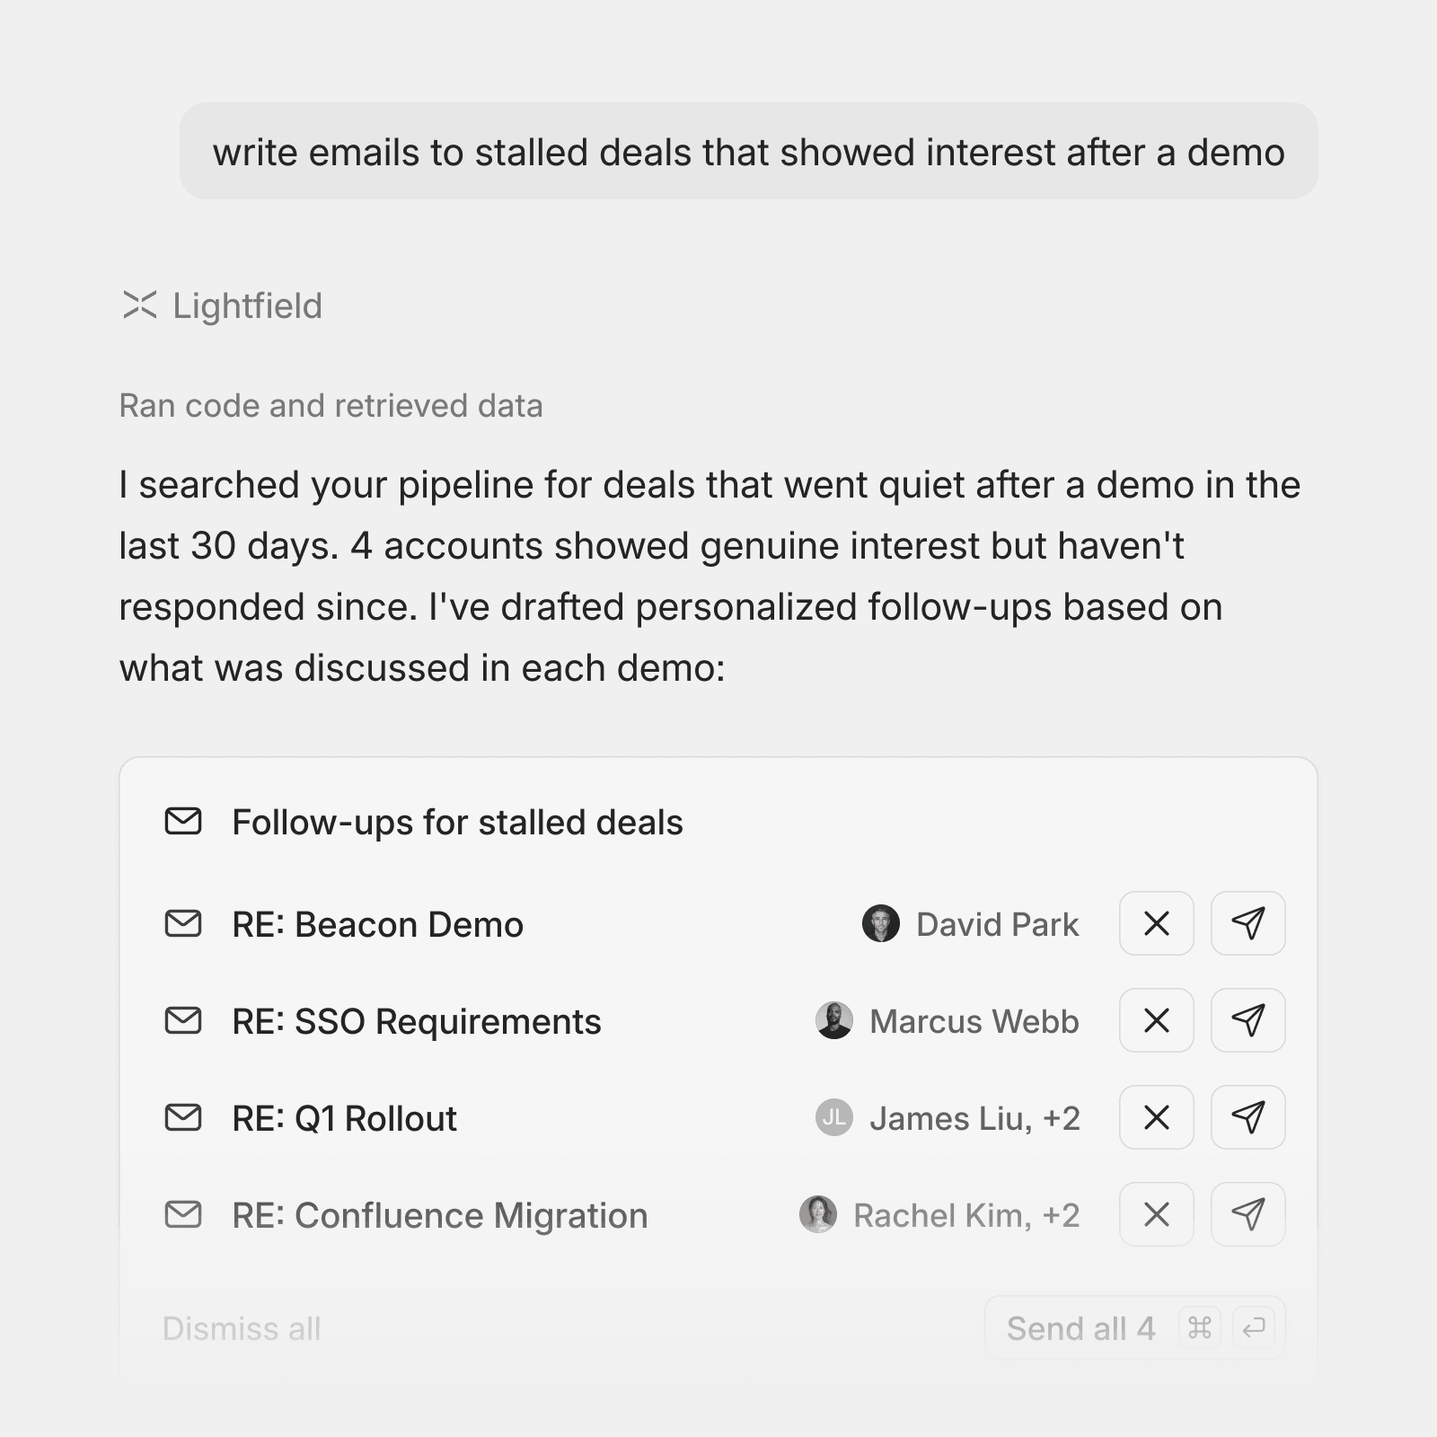Dismiss the RE: Confluence Migration draft

pos(1156,1214)
